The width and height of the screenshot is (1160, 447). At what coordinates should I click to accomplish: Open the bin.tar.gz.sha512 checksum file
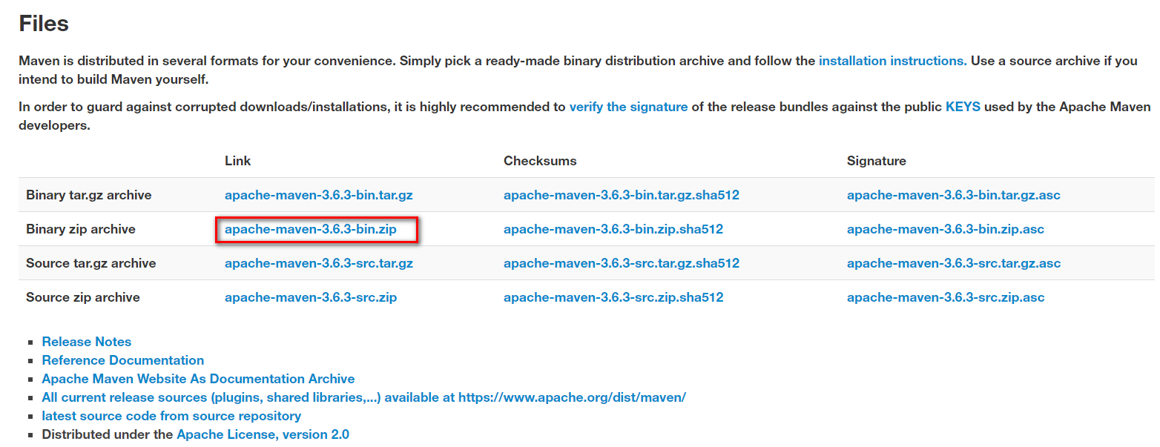point(622,195)
